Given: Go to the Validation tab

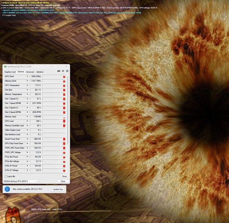Looking at the screenshot, I should 40,72.
